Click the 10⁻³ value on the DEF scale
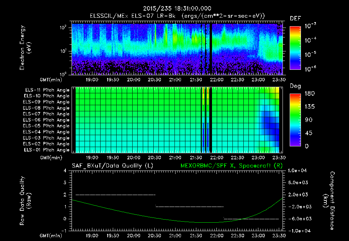The height and width of the screenshot is (241, 349). click(310, 26)
